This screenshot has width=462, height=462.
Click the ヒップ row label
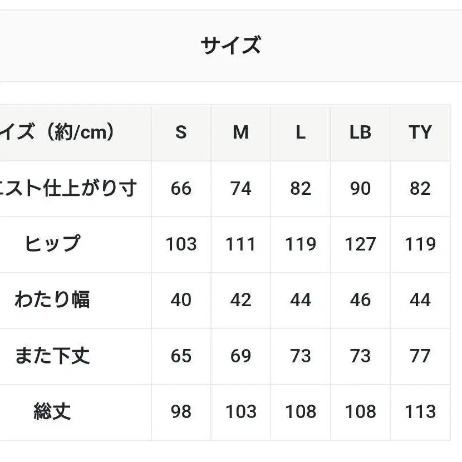pyautogui.click(x=52, y=244)
